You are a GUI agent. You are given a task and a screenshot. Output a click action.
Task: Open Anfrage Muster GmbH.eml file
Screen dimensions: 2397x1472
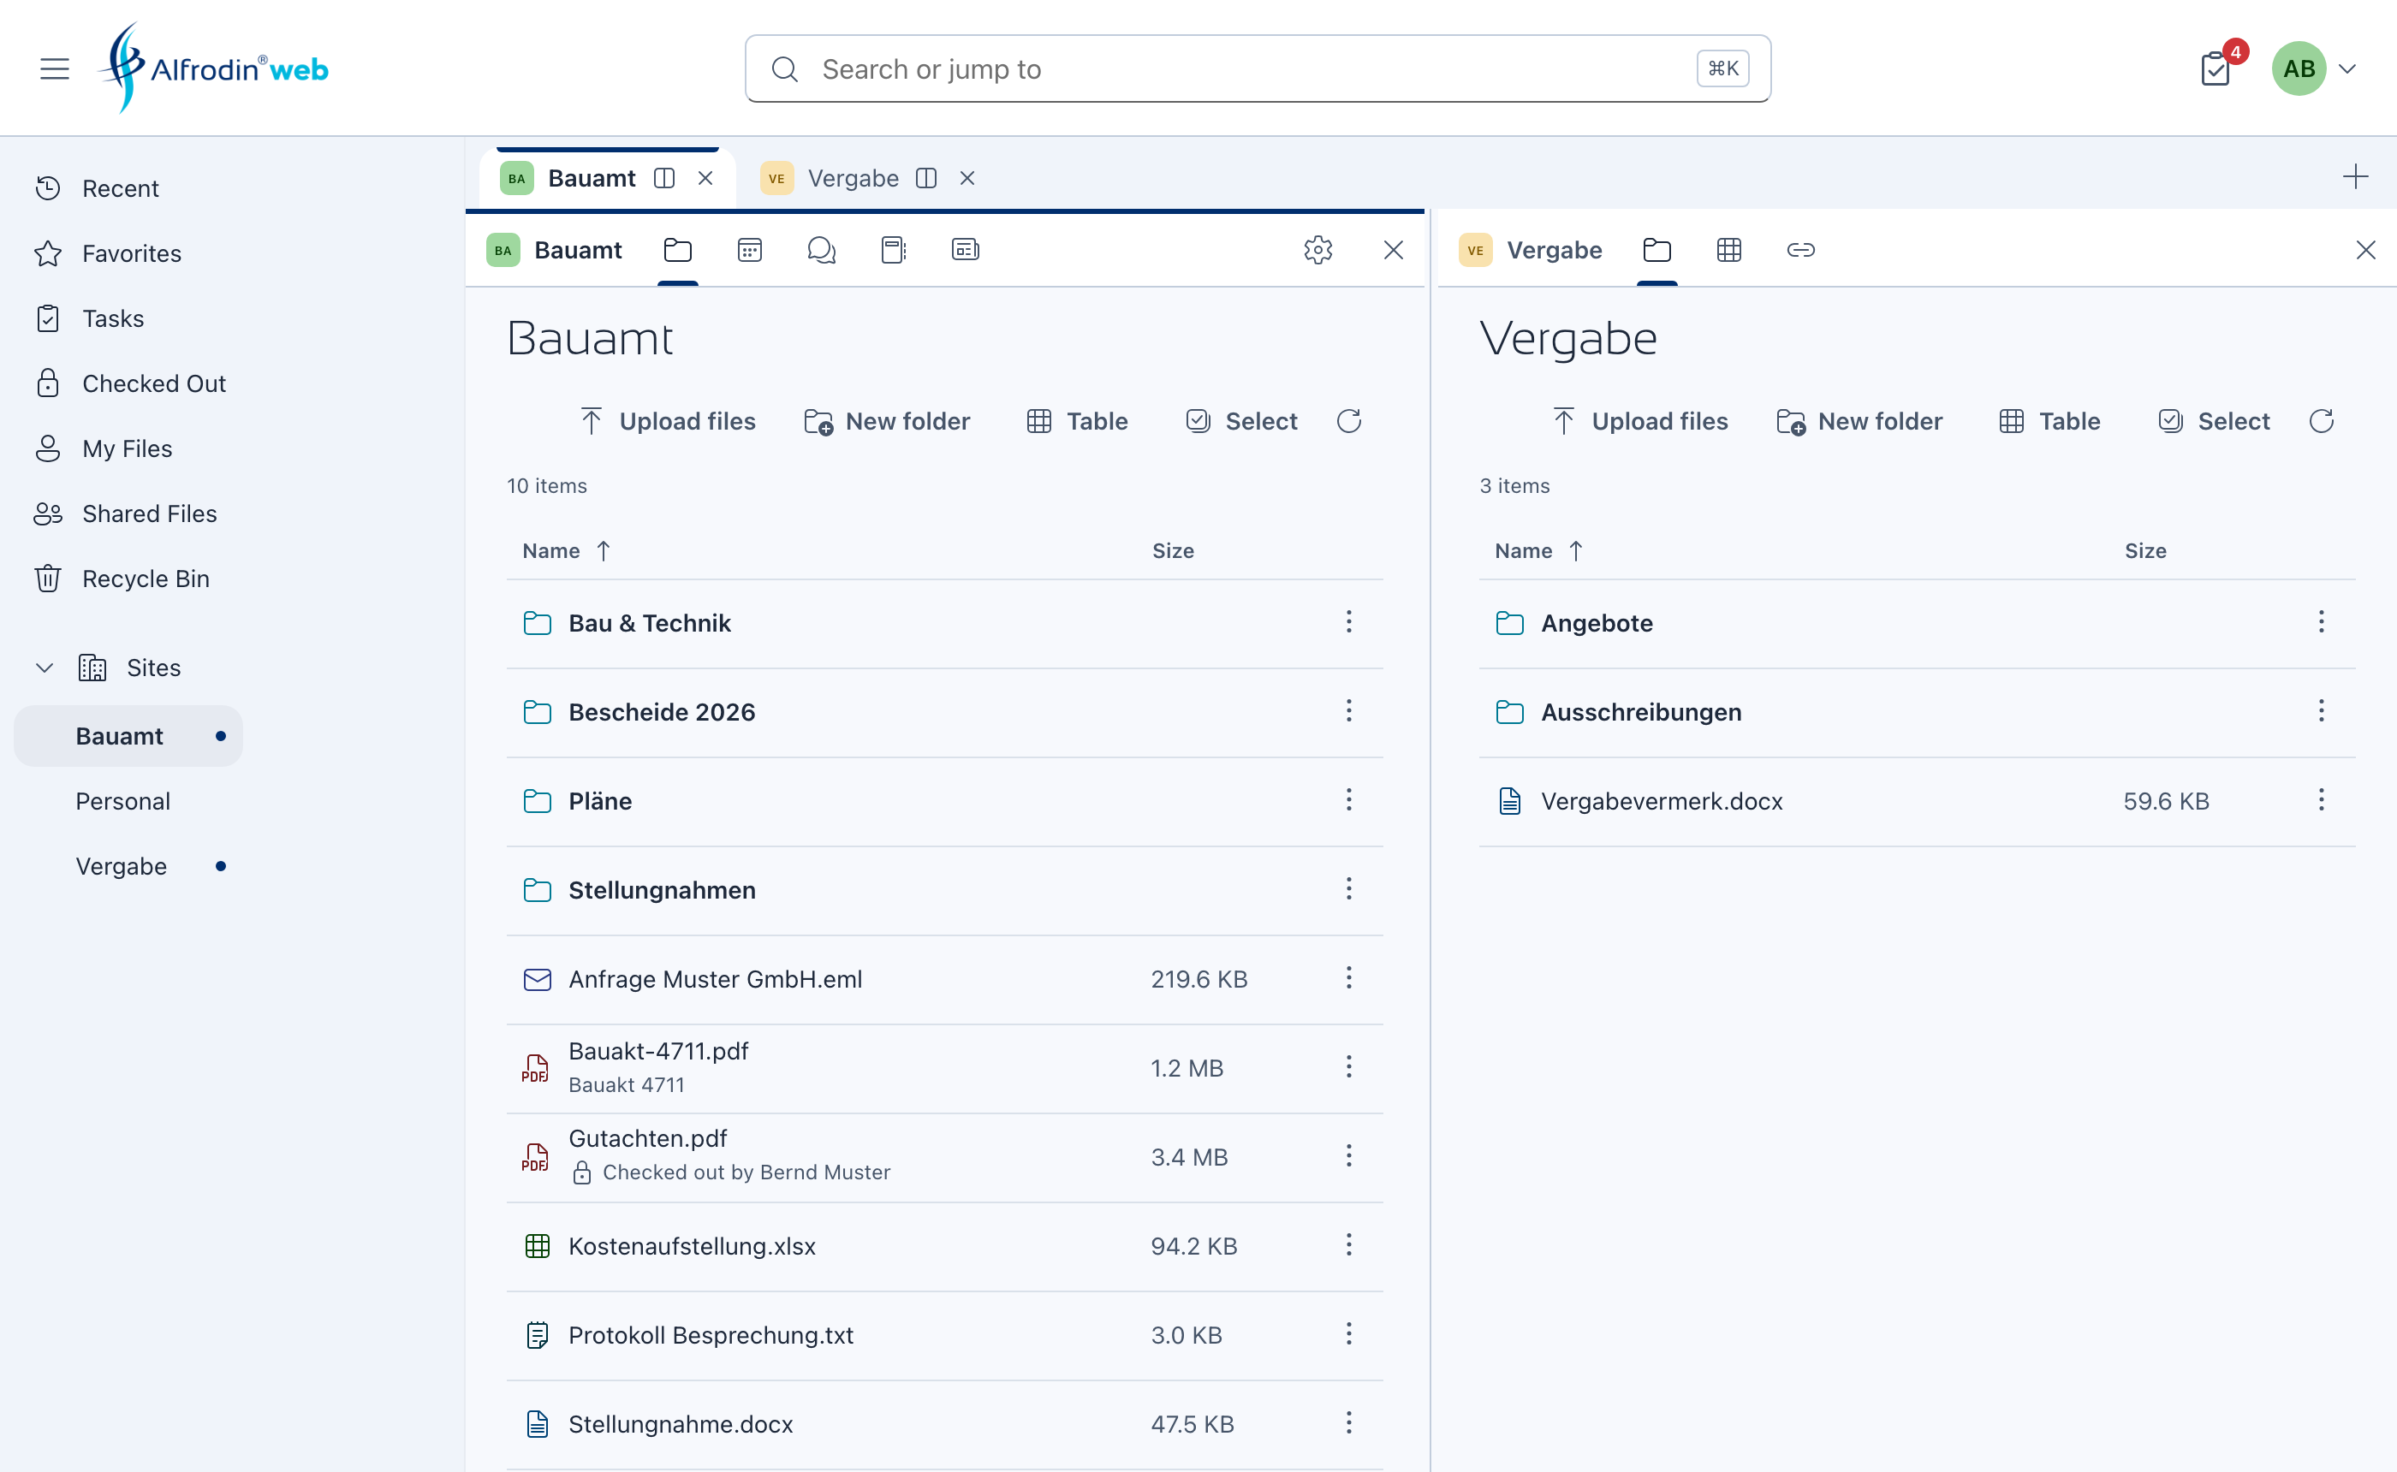[x=715, y=977]
